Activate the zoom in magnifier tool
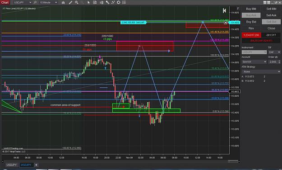The height and width of the screenshot is (170, 282). click(x=76, y=2)
